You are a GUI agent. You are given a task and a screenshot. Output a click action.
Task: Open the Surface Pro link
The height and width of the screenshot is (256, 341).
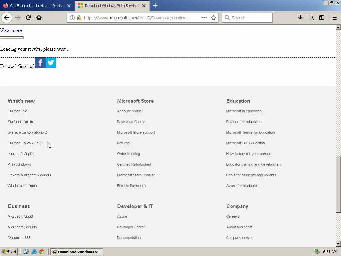tap(17, 111)
